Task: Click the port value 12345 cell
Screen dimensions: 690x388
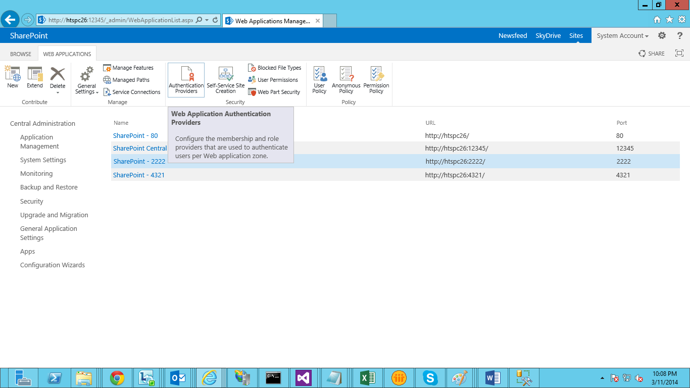Action: coord(625,149)
